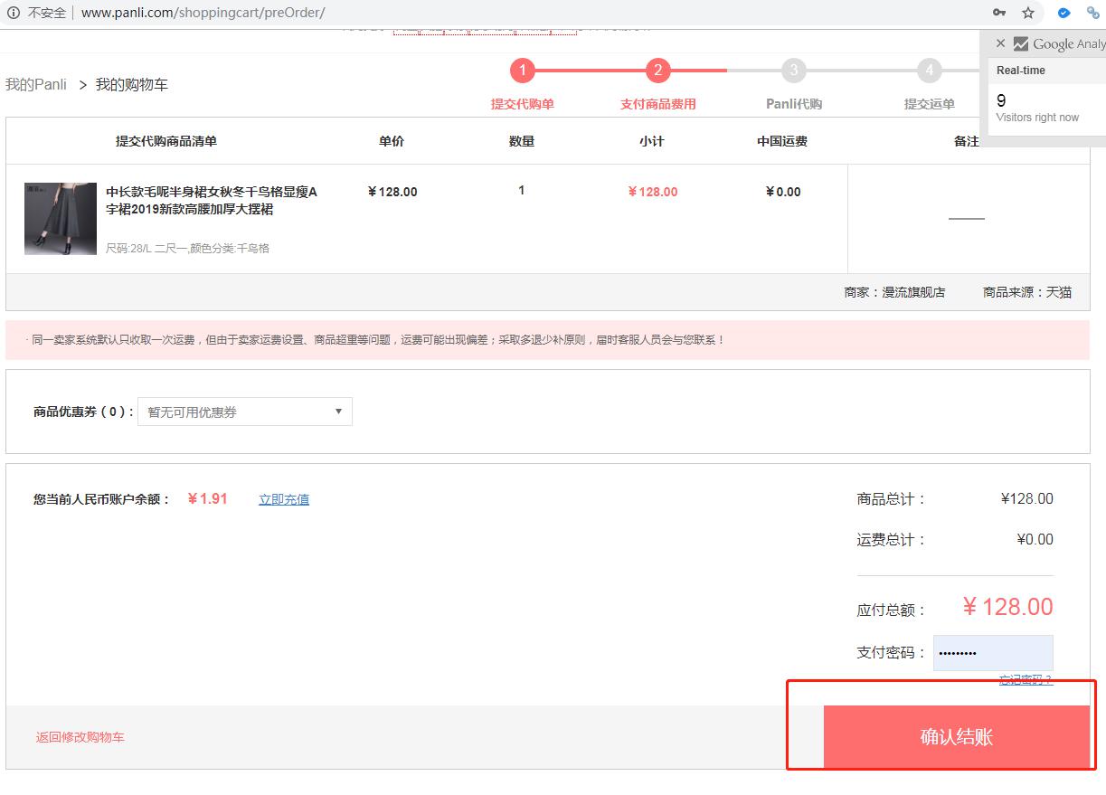Viewport: 1106px width, 795px height.
Task: Select step circle 4 for 提交运单
Action: (929, 71)
